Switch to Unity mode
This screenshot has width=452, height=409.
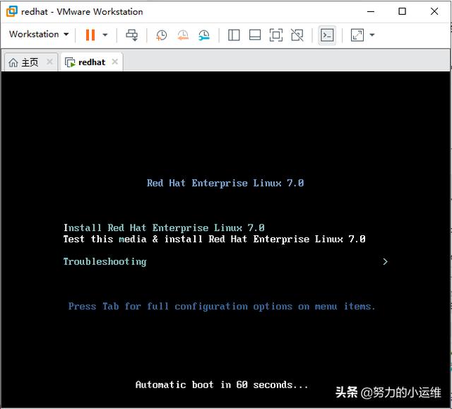tap(297, 35)
